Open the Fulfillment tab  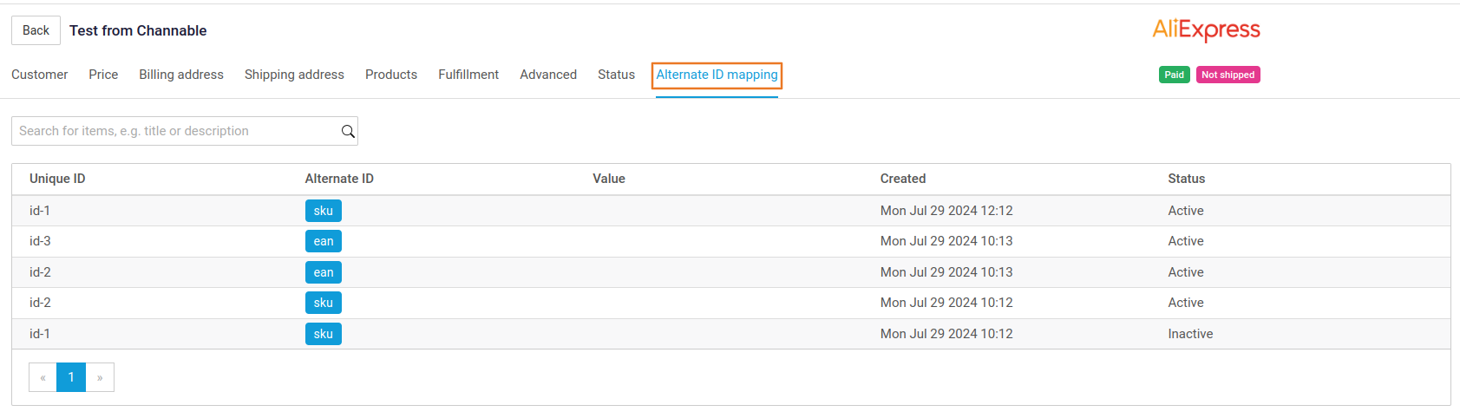pyautogui.click(x=468, y=75)
